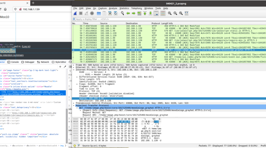Click the retention summary link
The image size is (266, 148).
pyautogui.click(x=12, y=55)
